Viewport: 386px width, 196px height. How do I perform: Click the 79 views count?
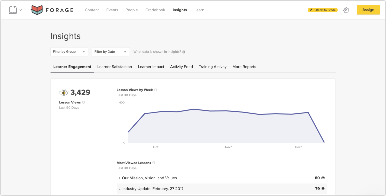(317, 189)
